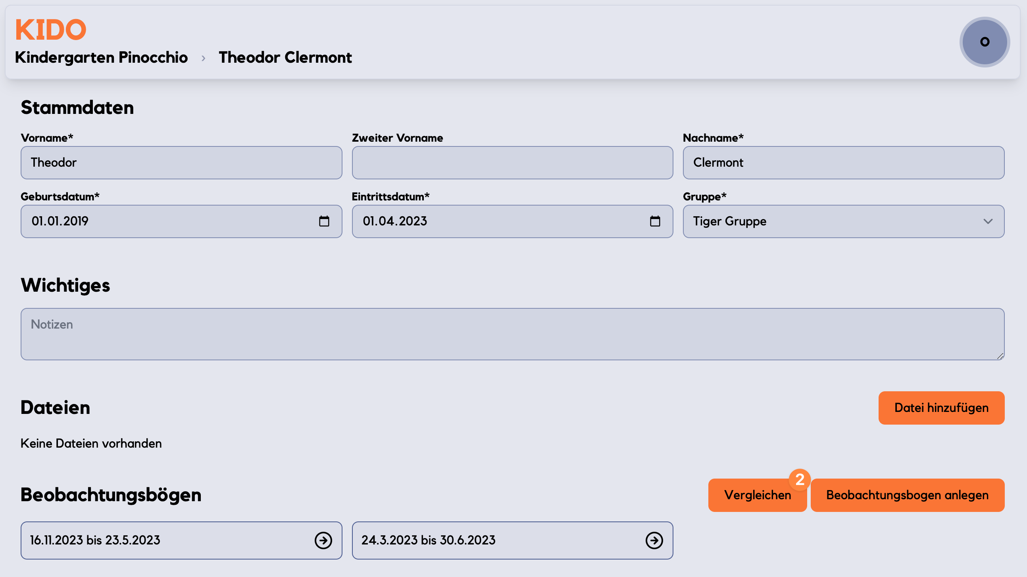Click the badge number 2 on Vergleichen

coord(799,479)
